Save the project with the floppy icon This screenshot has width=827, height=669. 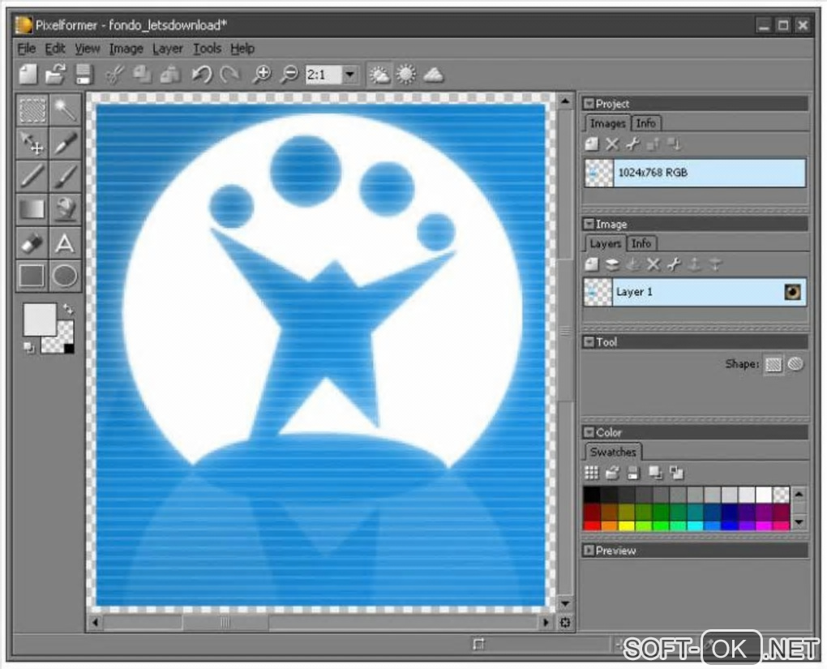pyautogui.click(x=84, y=75)
